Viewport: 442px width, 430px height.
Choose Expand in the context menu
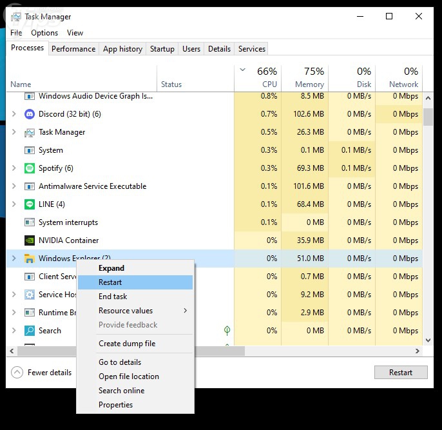pos(135,268)
